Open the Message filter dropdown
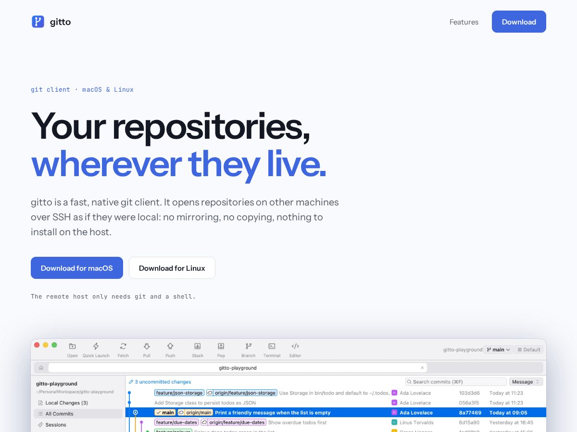Viewport: 577px width, 432px height. tap(526, 382)
